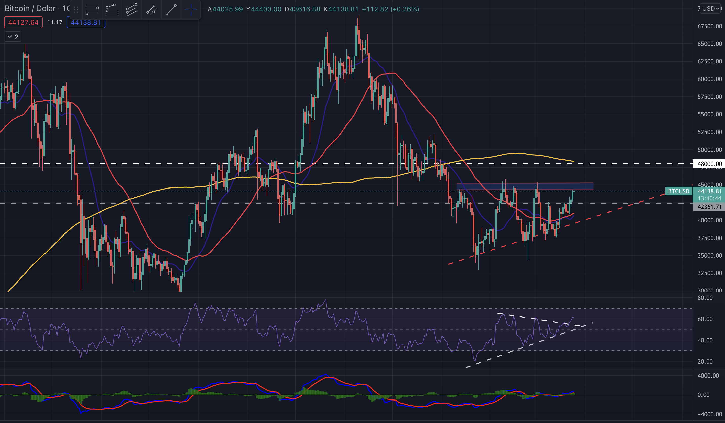
Task: Click the BTCUSD current price tag
Action: (x=679, y=191)
